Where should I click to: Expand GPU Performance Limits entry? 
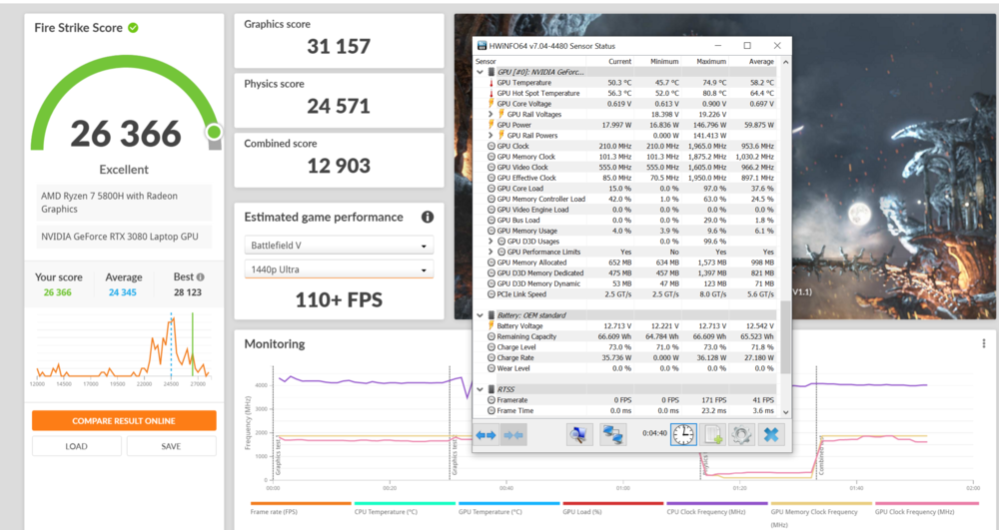point(491,252)
